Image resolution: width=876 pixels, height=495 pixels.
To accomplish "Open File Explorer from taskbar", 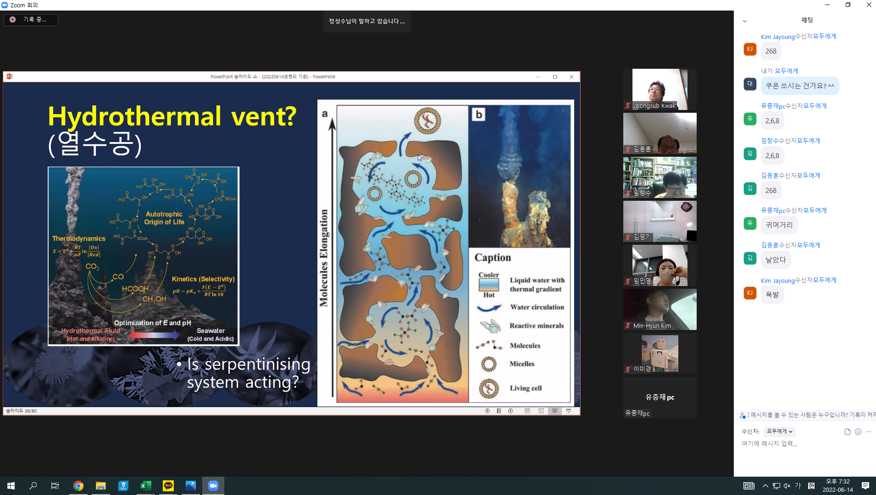I will point(101,486).
